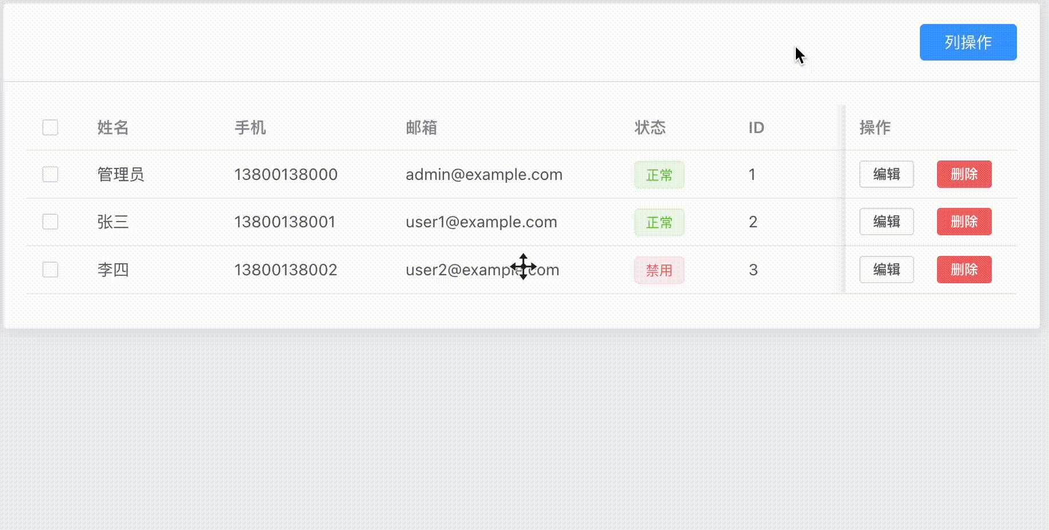Select the checkbox for 张三 row
1049x530 pixels.
[50, 222]
